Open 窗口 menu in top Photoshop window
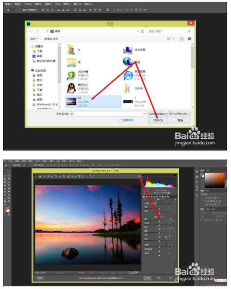This screenshot has width=231, height=289. [78, 4]
